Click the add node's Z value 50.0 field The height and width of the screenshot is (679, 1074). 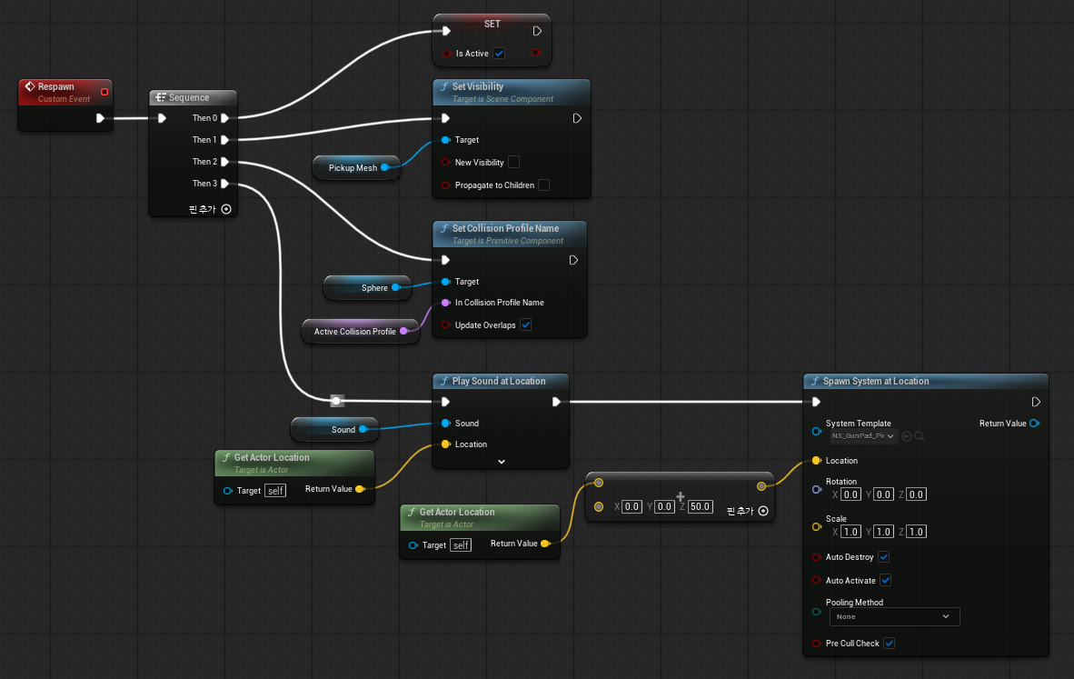click(700, 506)
